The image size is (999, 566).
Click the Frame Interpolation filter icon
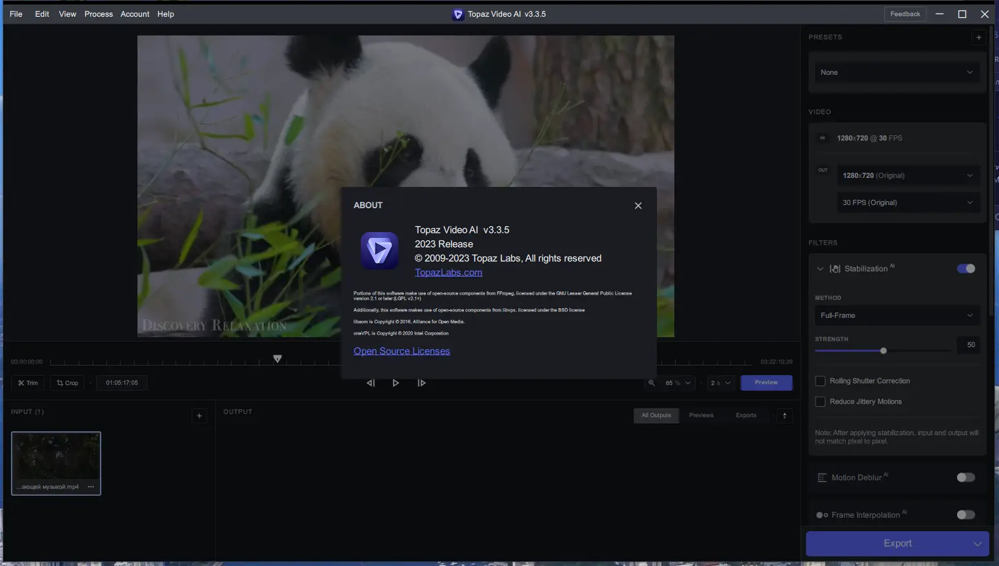822,515
